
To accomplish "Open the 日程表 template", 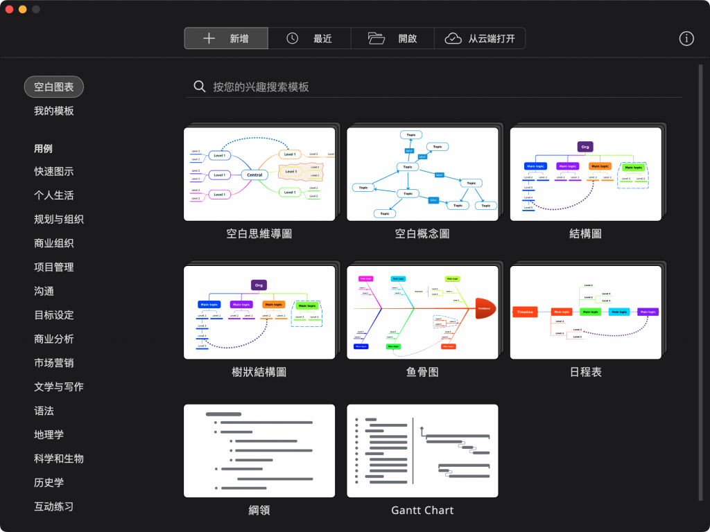I will point(585,310).
